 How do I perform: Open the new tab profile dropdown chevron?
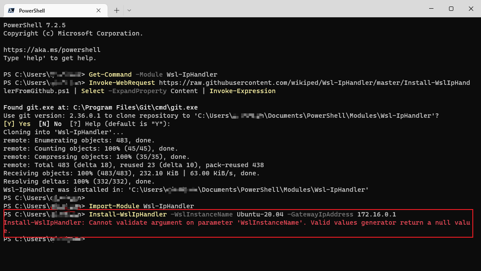[129, 10]
